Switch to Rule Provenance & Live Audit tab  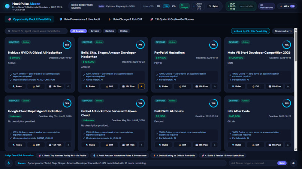coord(80,19)
